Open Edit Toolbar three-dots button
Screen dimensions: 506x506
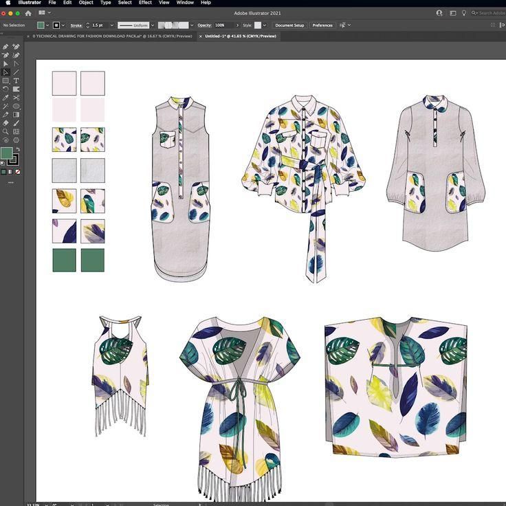(11, 183)
